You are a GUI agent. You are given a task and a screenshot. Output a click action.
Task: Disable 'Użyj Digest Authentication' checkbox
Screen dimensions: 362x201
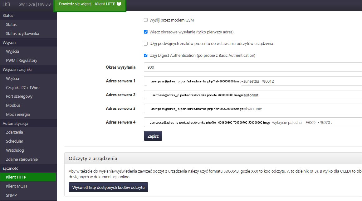[x=145, y=56]
